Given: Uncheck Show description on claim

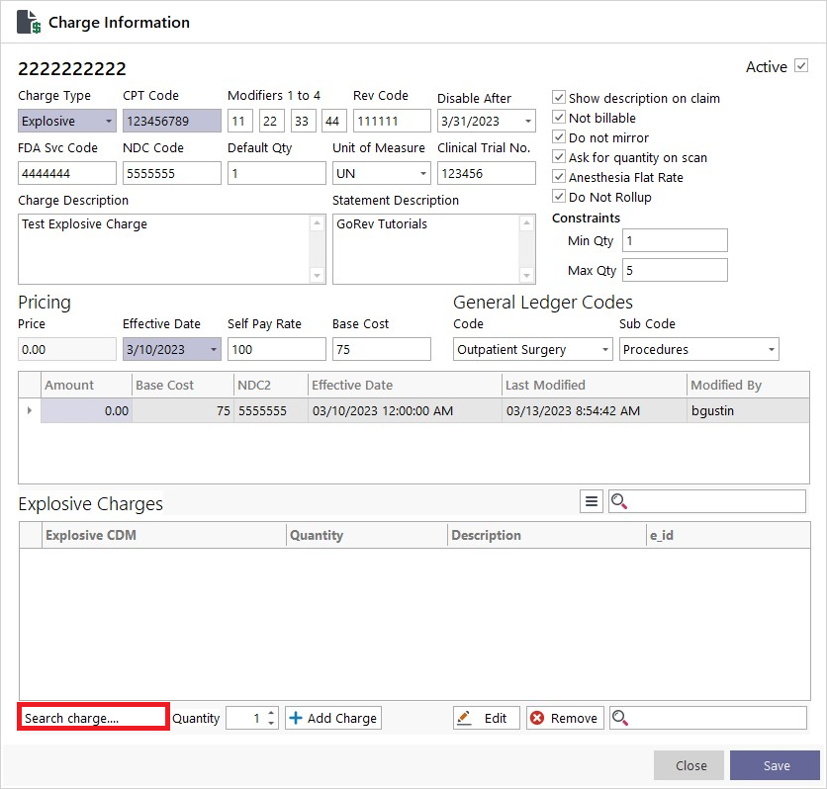Looking at the screenshot, I should [559, 98].
